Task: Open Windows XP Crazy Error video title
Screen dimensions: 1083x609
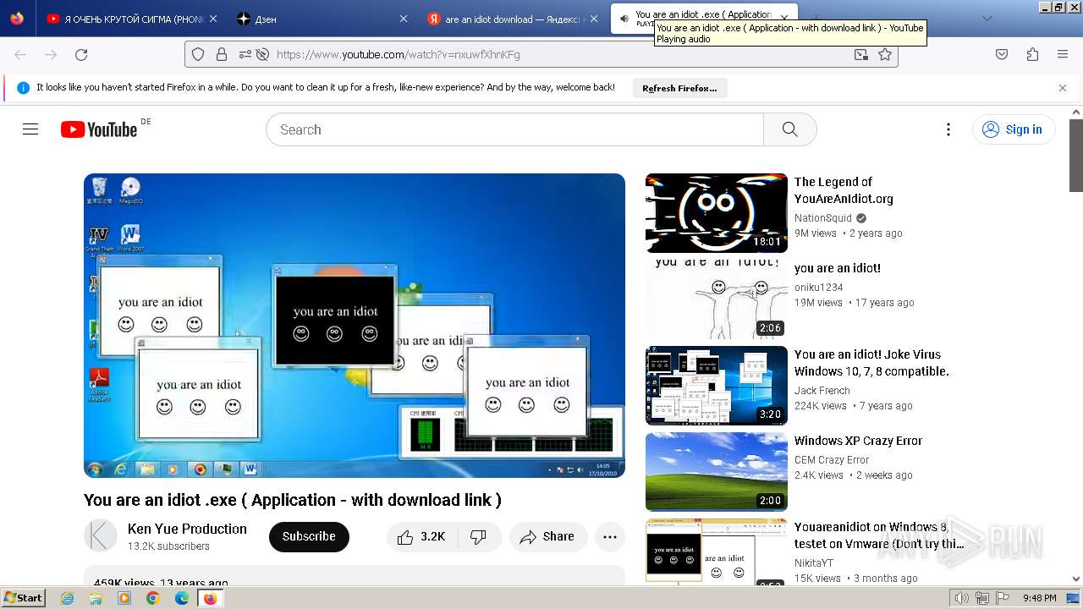Action: click(858, 441)
